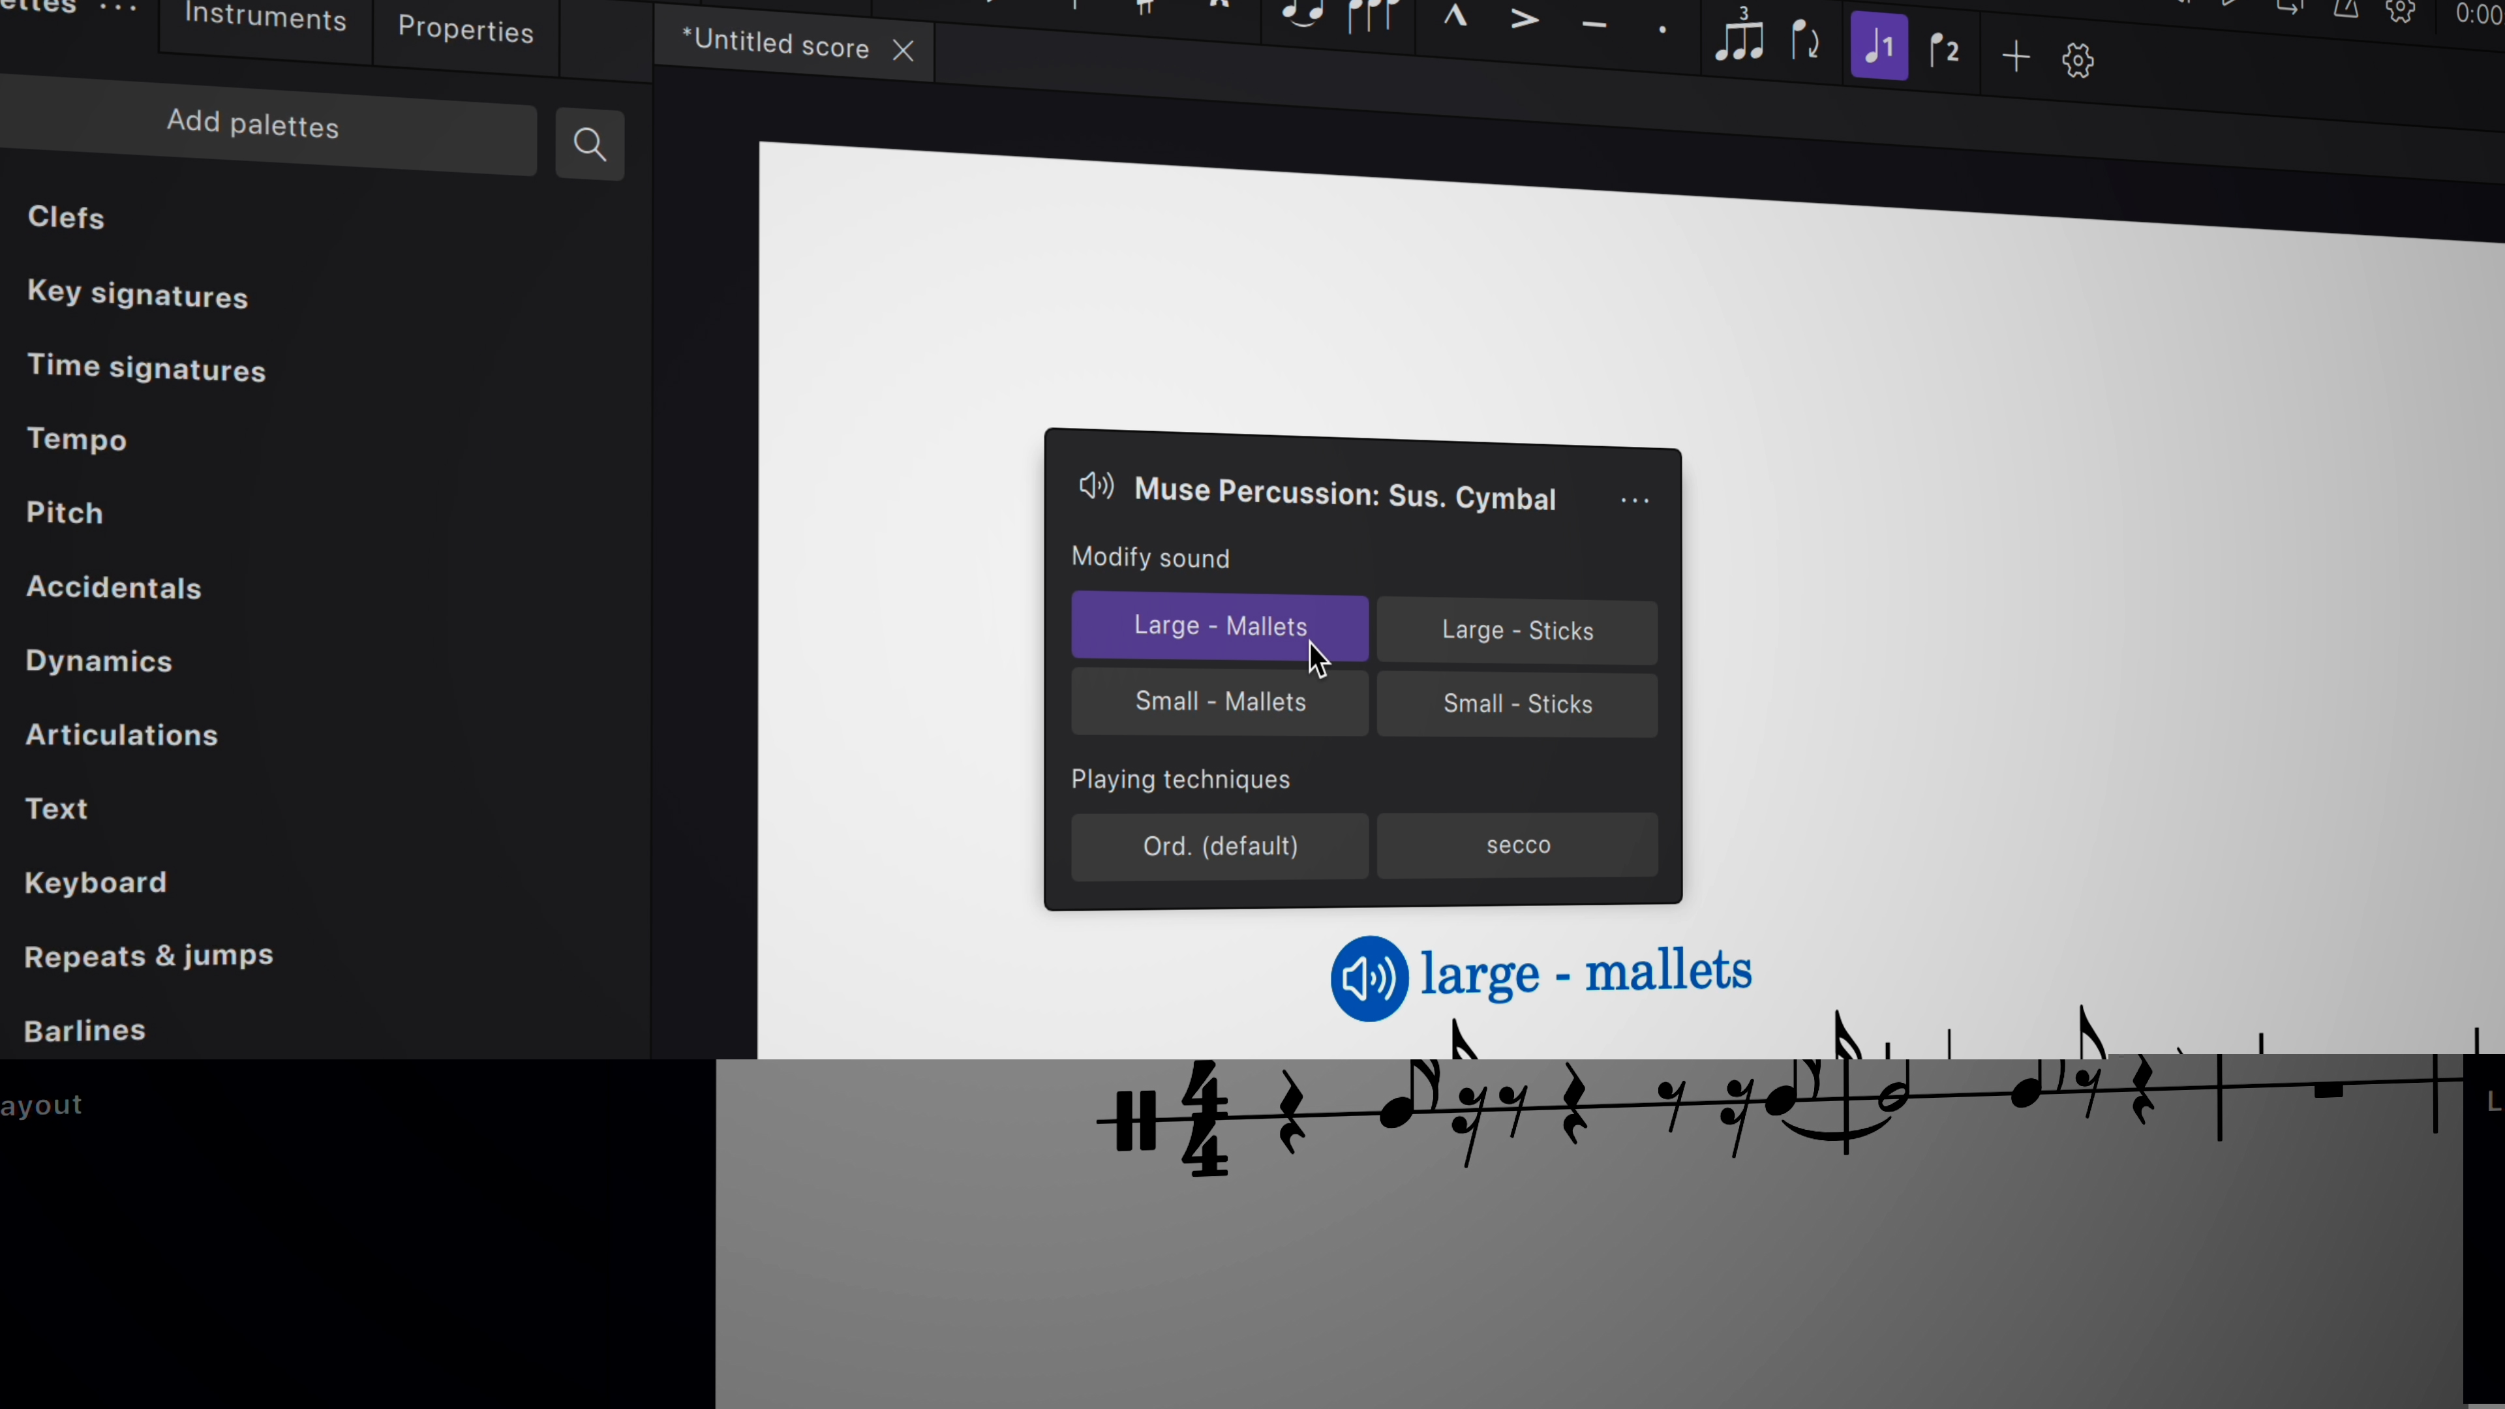The height and width of the screenshot is (1409, 2505).
Task: Expand the Clefs palette section
Action: pyautogui.click(x=65, y=217)
